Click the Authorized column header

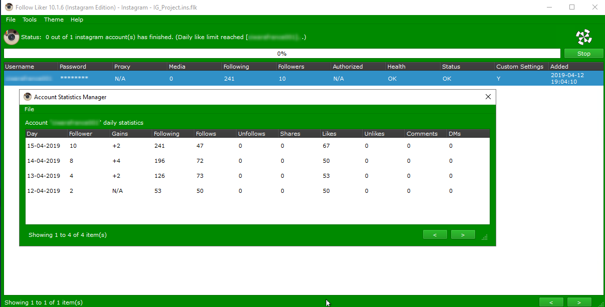358,67
